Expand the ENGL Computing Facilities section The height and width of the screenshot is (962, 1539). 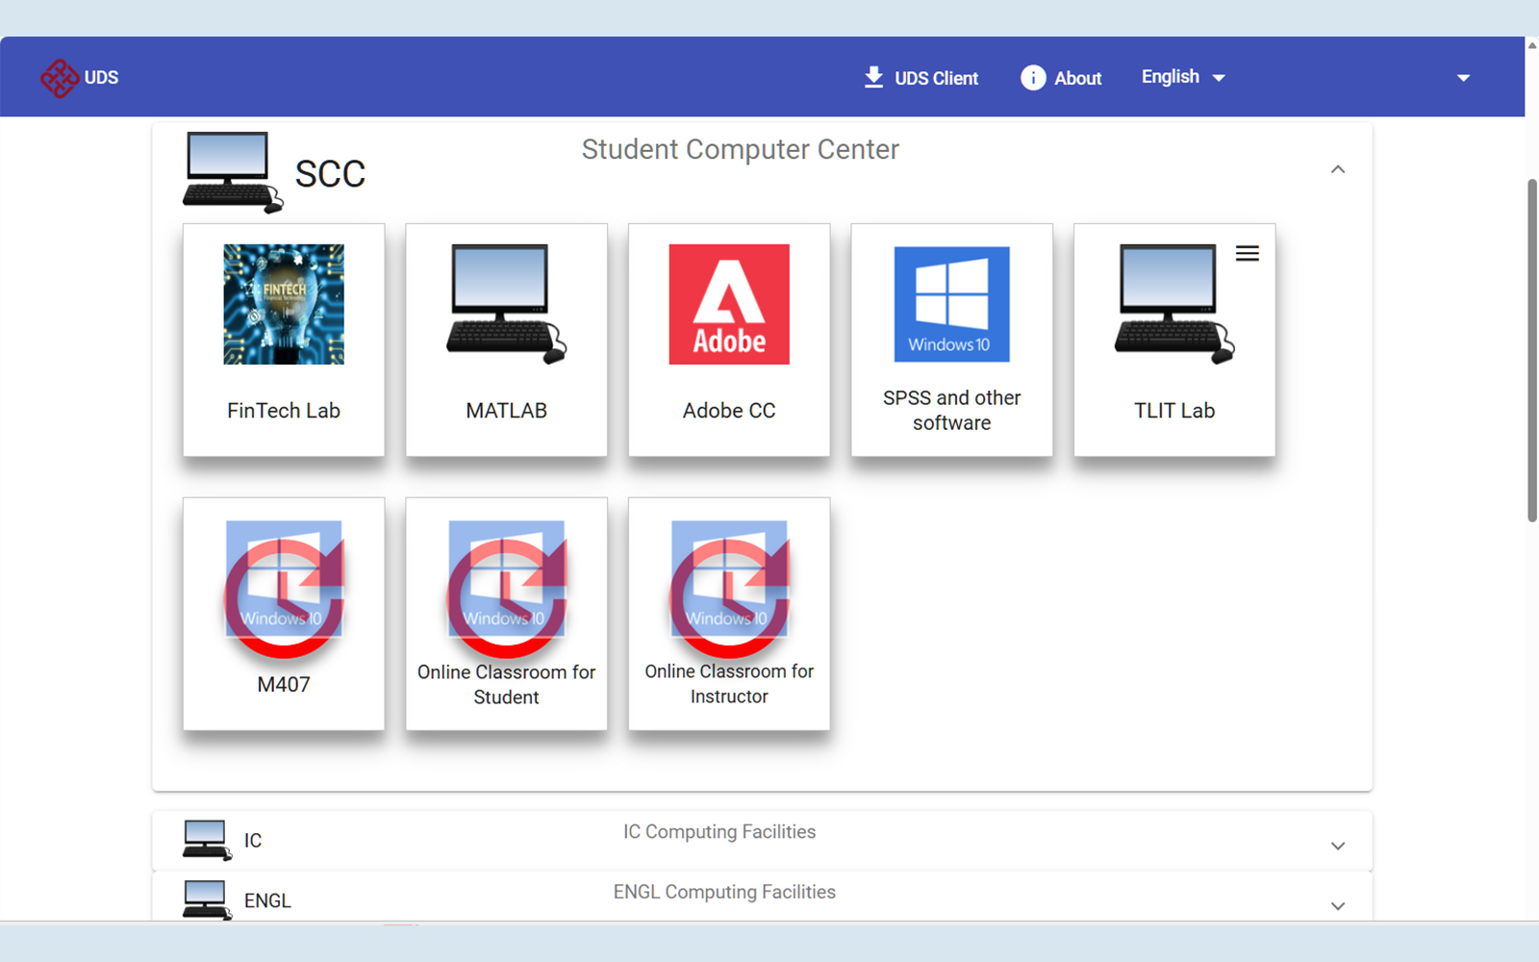coord(1338,906)
